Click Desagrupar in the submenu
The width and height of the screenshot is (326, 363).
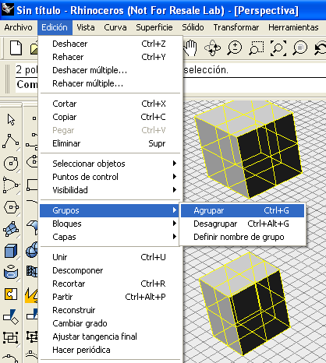[243, 224]
